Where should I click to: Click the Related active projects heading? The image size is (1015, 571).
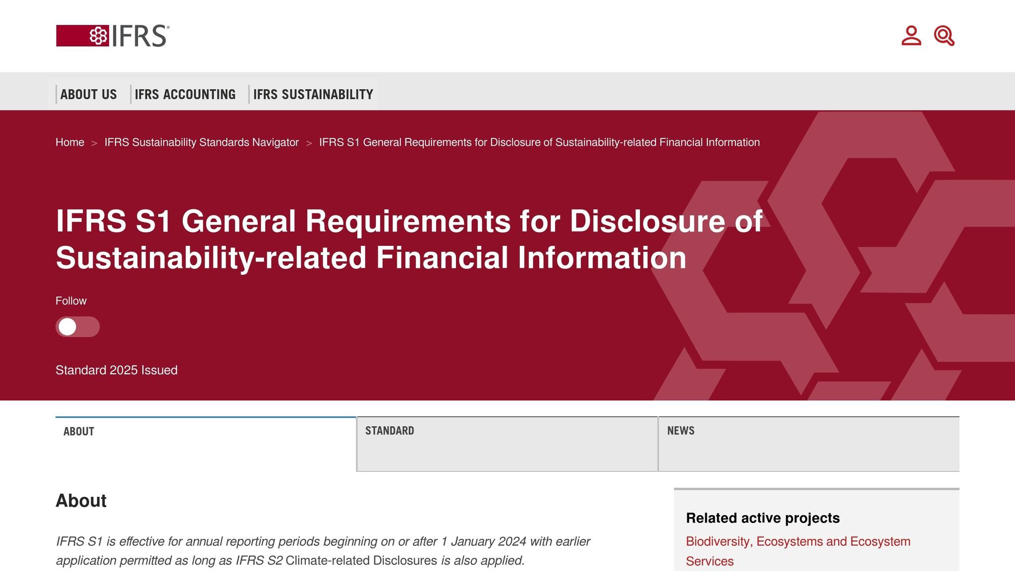[x=762, y=517]
